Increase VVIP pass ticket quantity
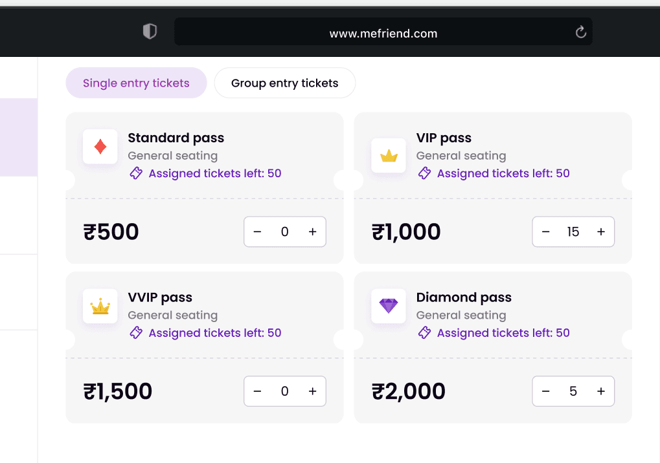 point(312,391)
